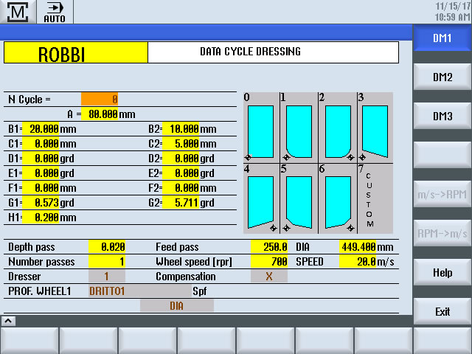Click the ROBBI yellow title label

point(76,52)
